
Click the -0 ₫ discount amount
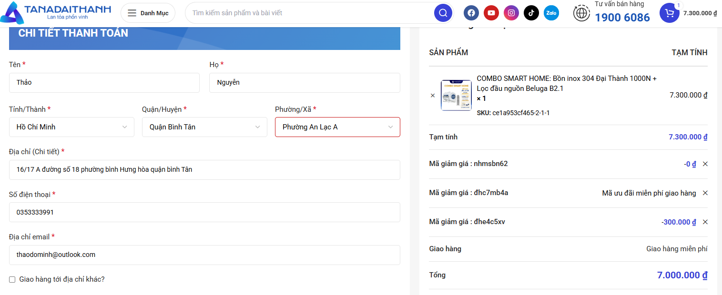[690, 164]
